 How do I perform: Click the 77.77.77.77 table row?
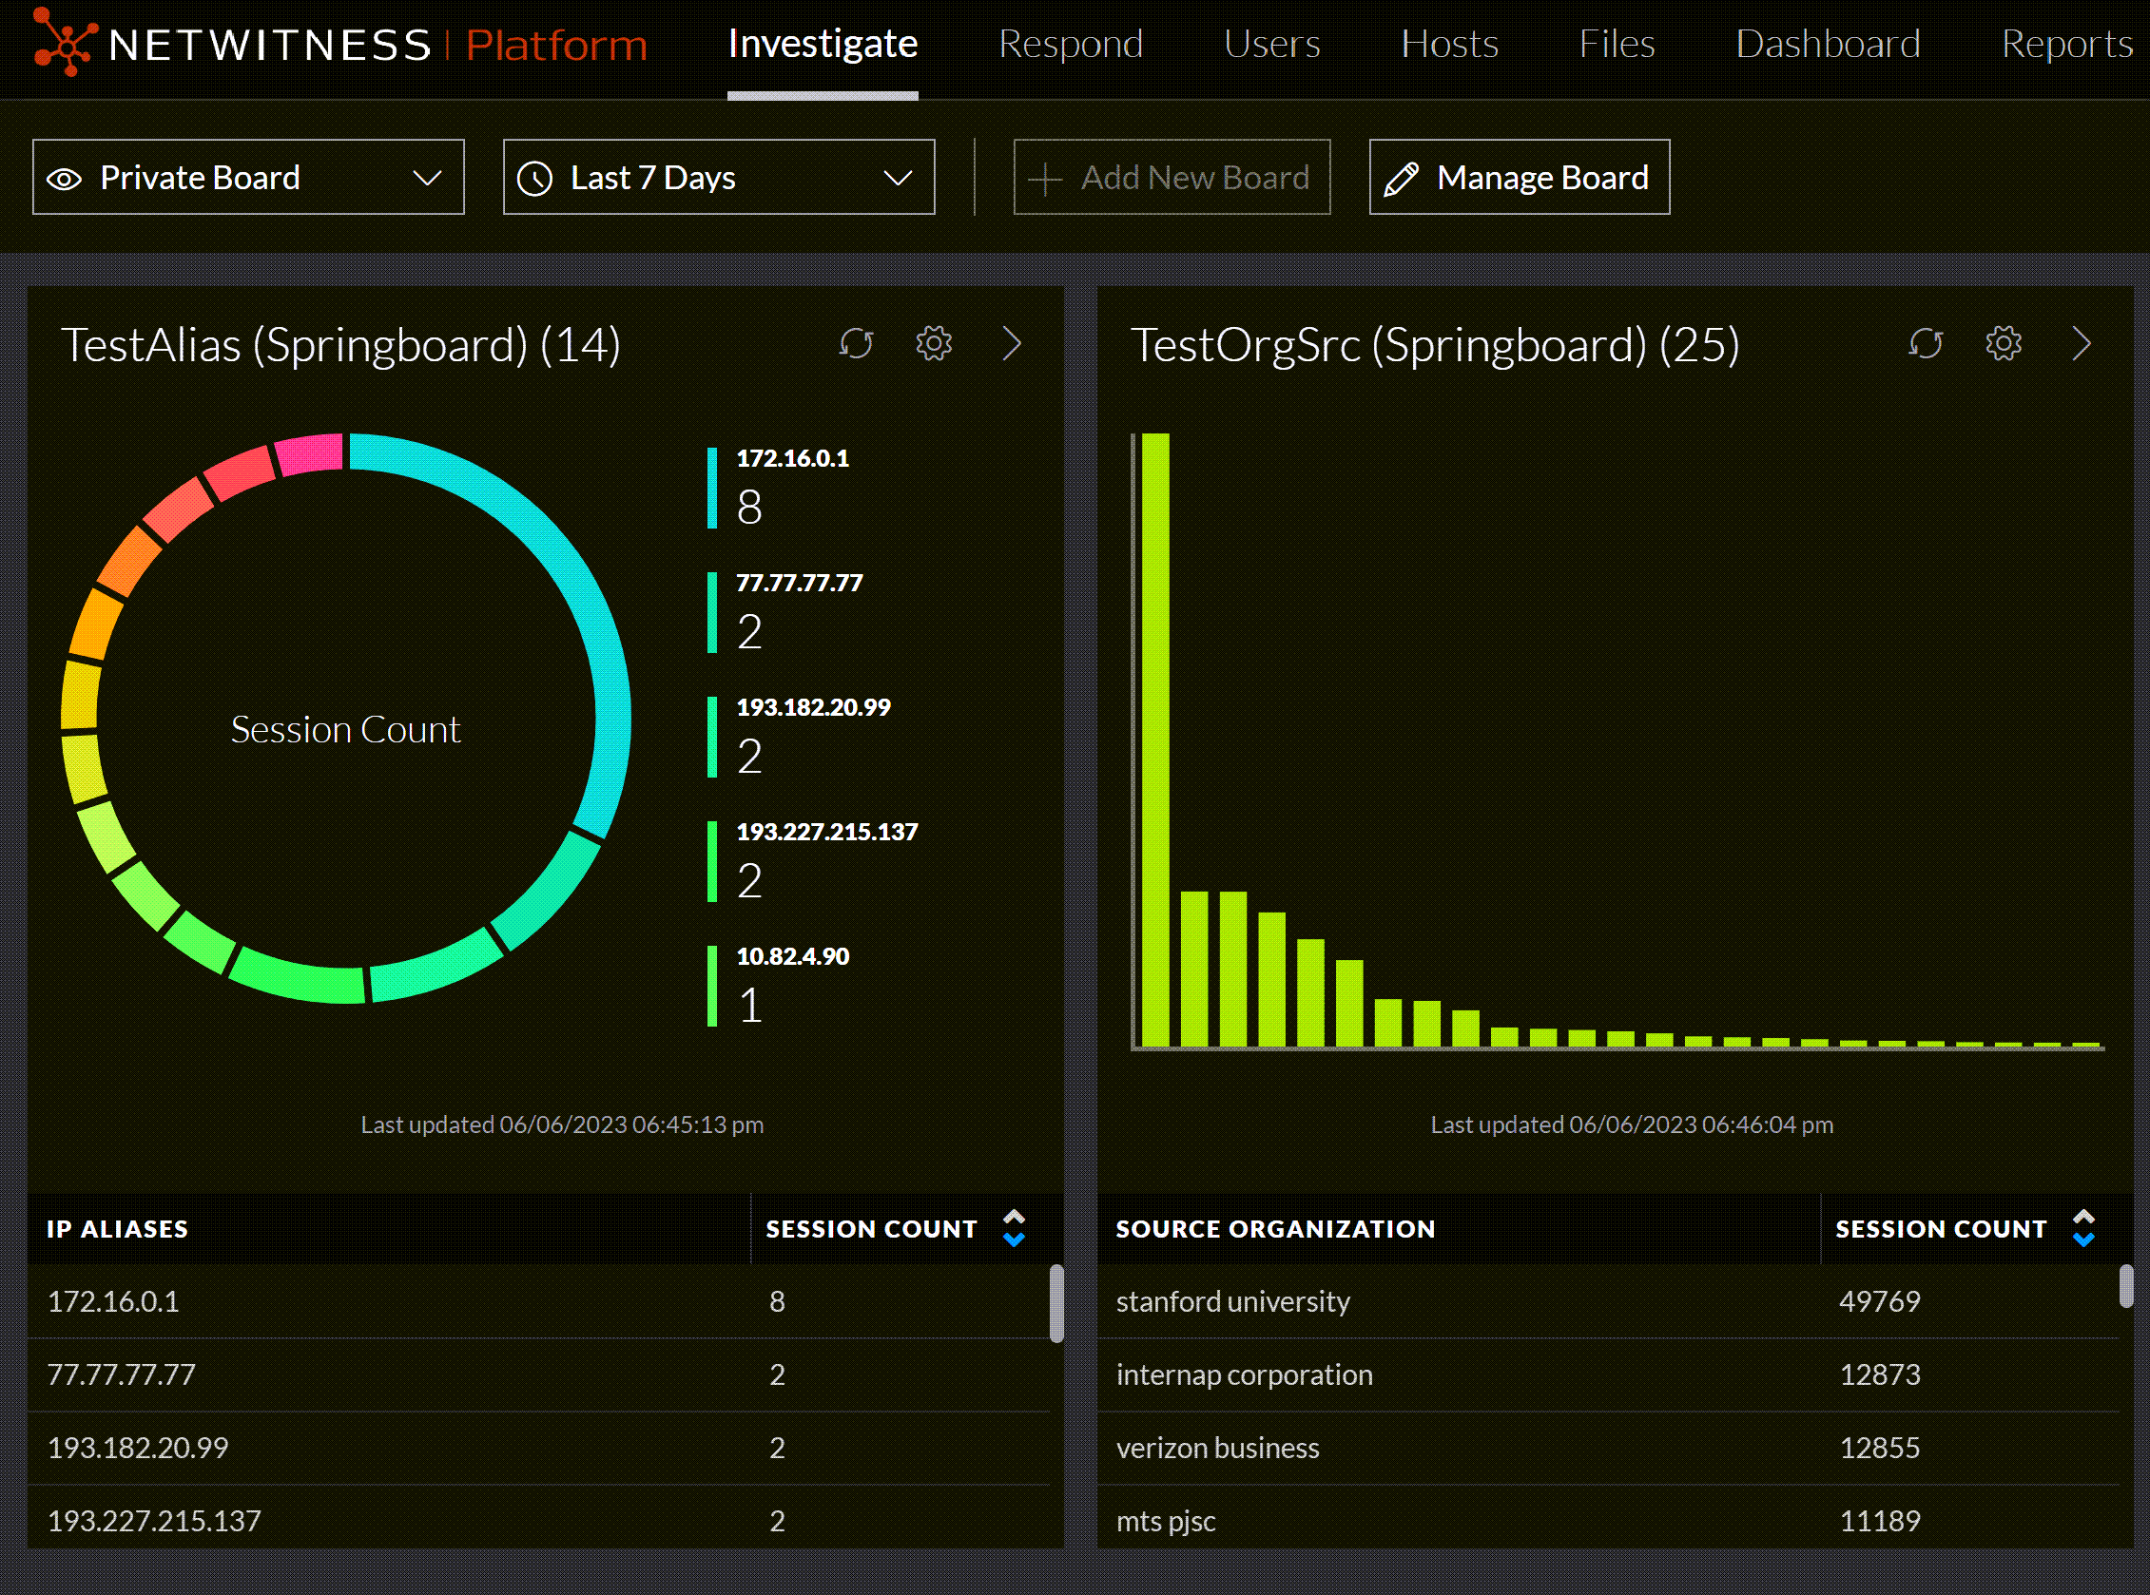(539, 1374)
